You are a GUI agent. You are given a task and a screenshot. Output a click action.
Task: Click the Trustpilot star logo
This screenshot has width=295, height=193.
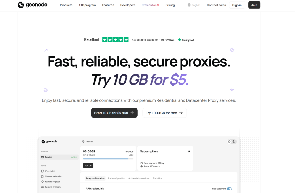[179, 40]
